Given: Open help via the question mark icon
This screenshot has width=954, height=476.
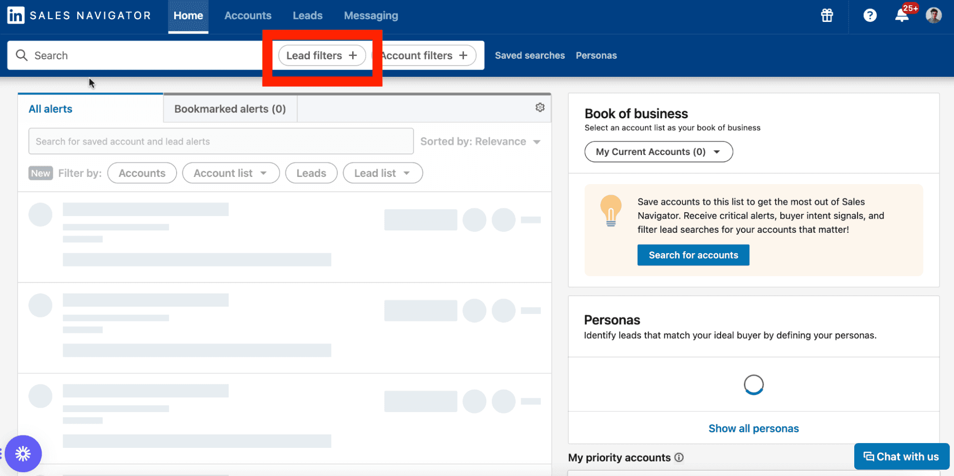Looking at the screenshot, I should (x=870, y=15).
